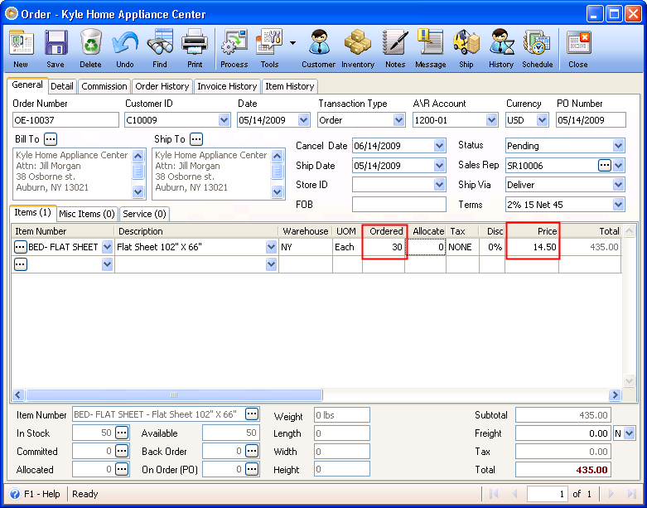
Task: Expand the Customer ID dropdown
Action: 224,120
